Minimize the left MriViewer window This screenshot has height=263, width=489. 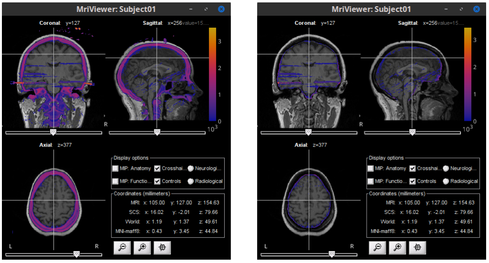(191, 9)
